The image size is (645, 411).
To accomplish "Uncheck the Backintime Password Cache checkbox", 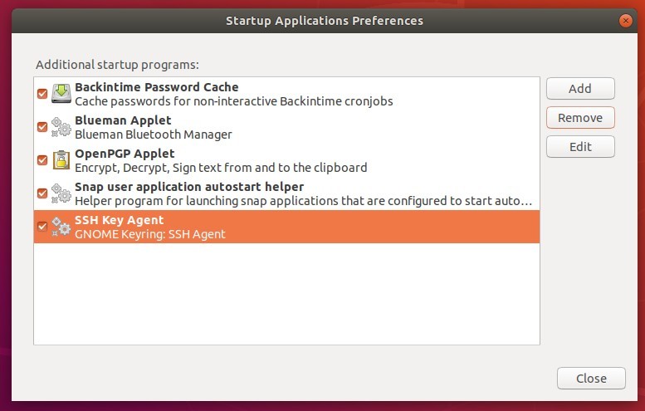I will (x=42, y=94).
